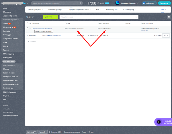Expand the Бизнес-процессы menu
The image size is (172, 134).
35,10
